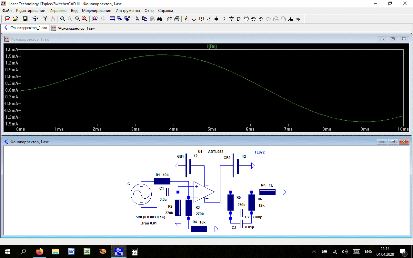Click the .tran 0.01 directive text

[x=149, y=223]
